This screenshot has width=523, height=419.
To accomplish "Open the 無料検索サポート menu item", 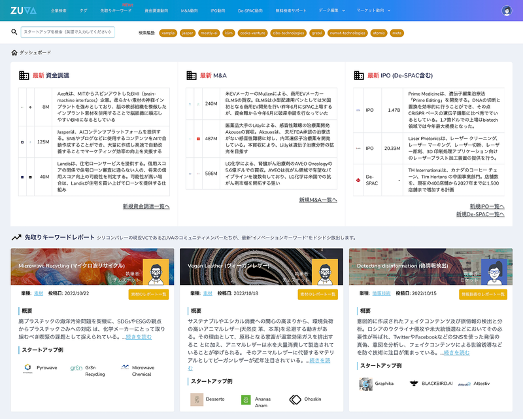I will pyautogui.click(x=291, y=10).
